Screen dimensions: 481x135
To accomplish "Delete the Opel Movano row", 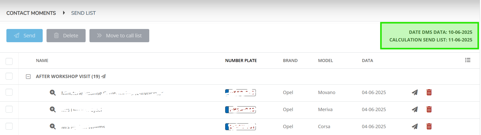I will click(429, 92).
